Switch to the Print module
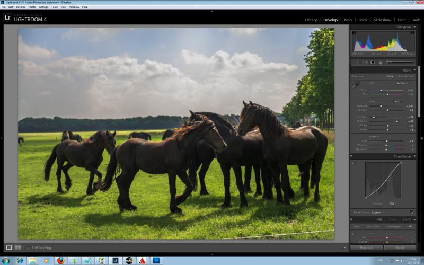The height and width of the screenshot is (265, 424). pyautogui.click(x=402, y=20)
